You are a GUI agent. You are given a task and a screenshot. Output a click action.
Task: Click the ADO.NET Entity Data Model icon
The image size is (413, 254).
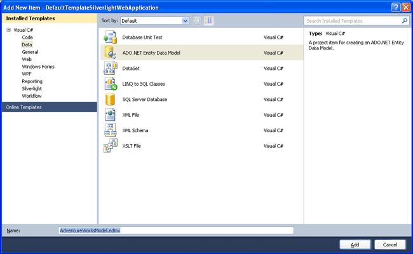[110, 52]
